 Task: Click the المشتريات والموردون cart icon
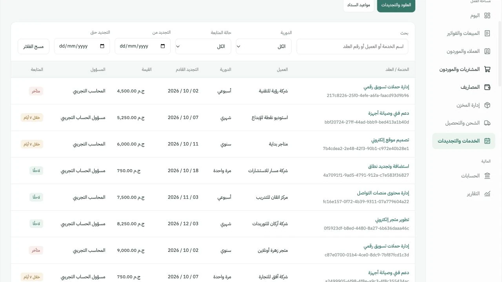pyautogui.click(x=487, y=69)
